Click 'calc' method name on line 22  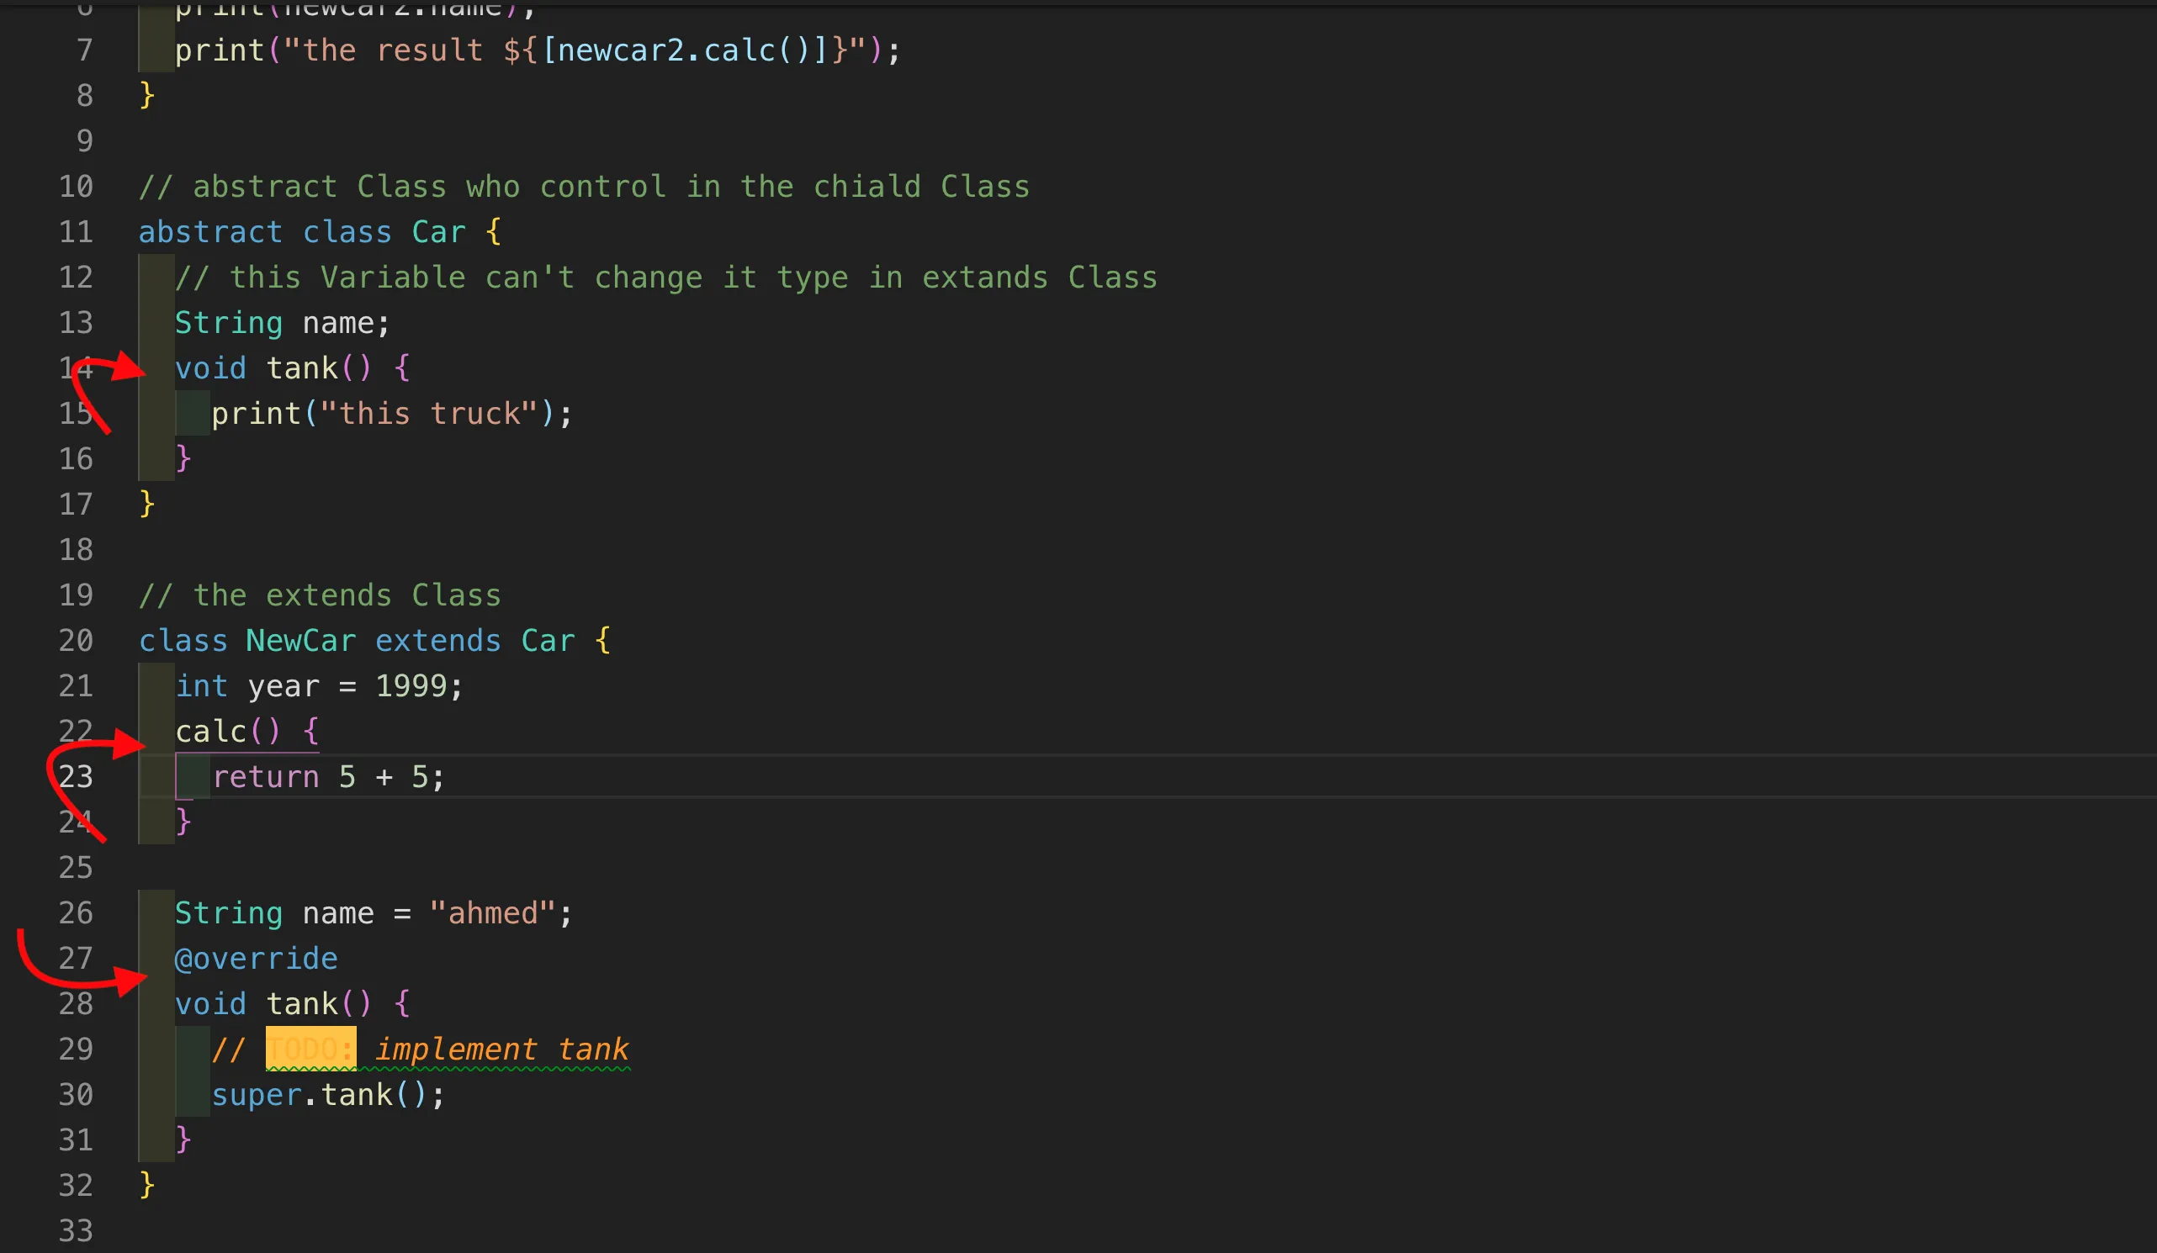pos(210,731)
